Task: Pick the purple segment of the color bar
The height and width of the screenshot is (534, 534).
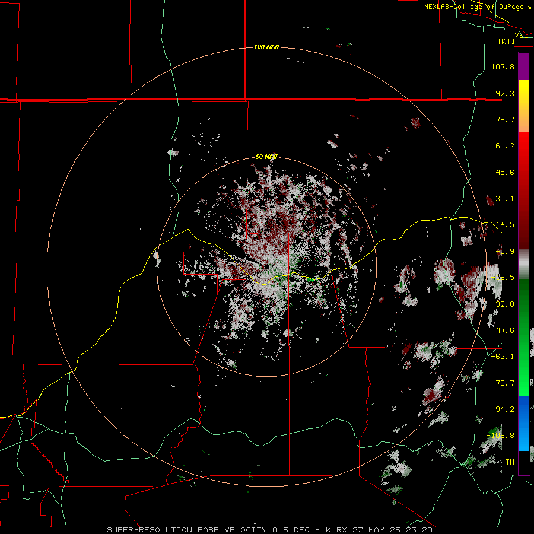Action: [x=524, y=66]
